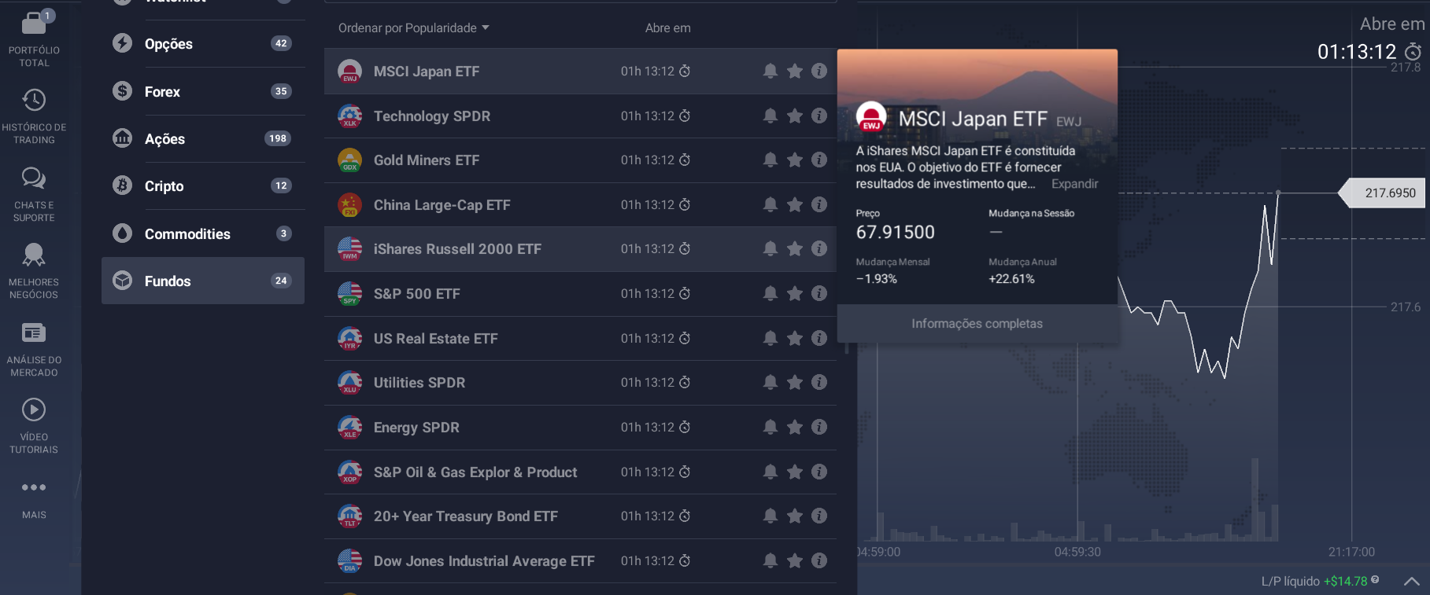The width and height of the screenshot is (1430, 595).
Task: Show info for iShares Russell 2000 ETF
Action: click(819, 248)
